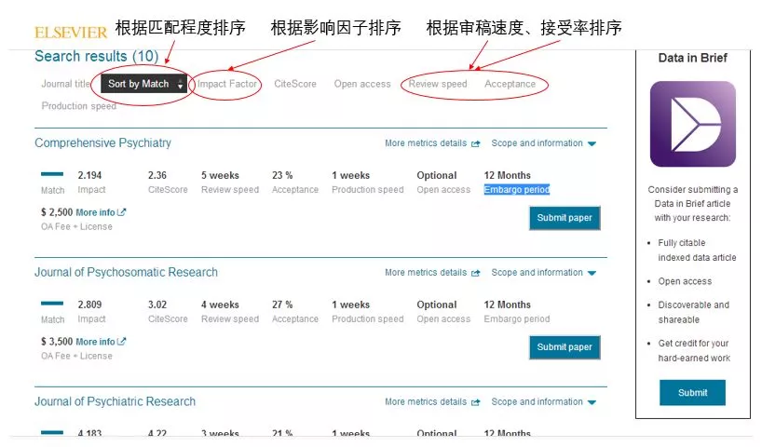
Task: Sort results by Impact Factor
Action: (x=227, y=84)
